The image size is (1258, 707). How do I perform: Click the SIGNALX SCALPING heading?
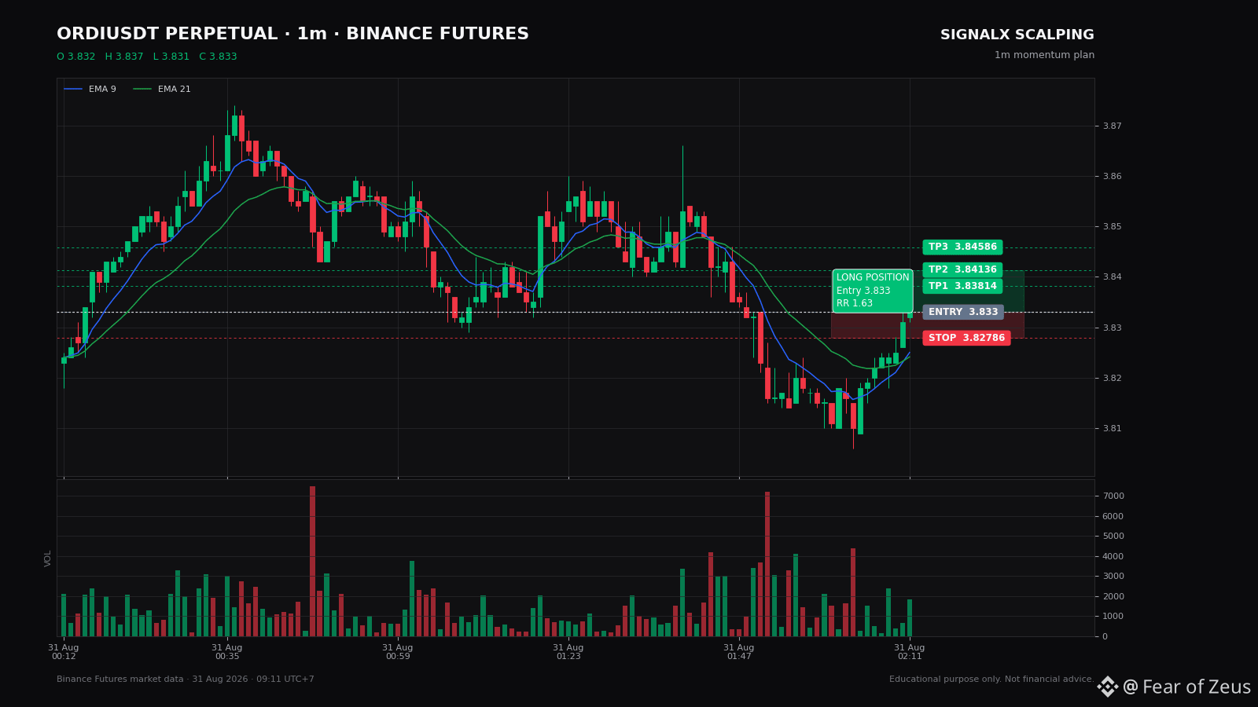point(1017,35)
